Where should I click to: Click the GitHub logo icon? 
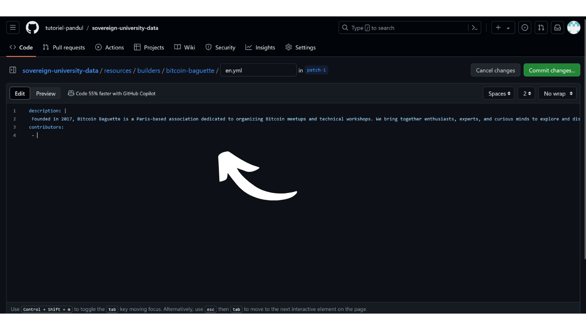pos(33,28)
